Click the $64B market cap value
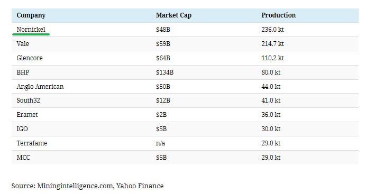The width and height of the screenshot is (375, 193). [163, 58]
